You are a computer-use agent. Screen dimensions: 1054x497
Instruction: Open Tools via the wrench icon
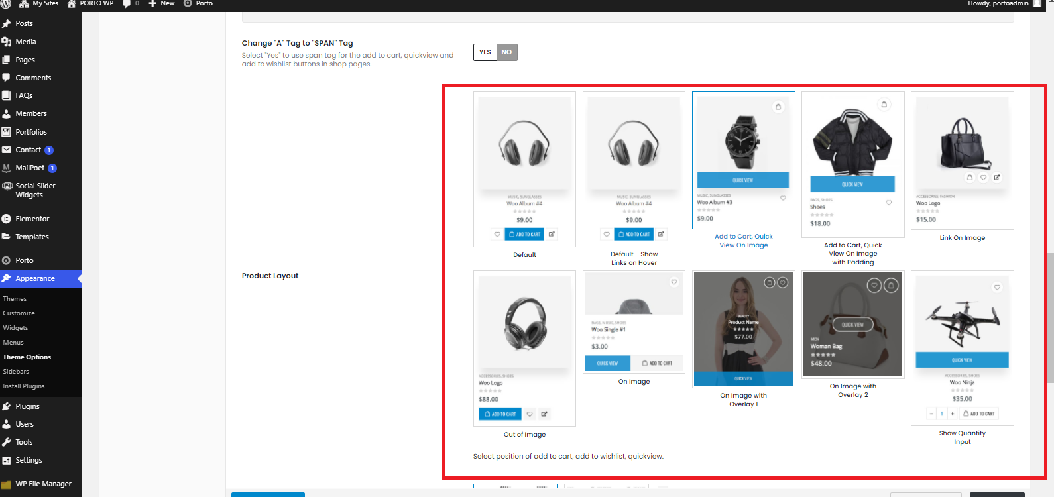pyautogui.click(x=7, y=442)
